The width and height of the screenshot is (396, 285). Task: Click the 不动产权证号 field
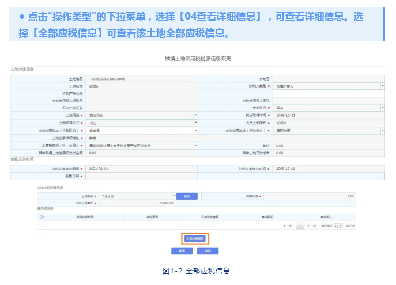coord(142,108)
